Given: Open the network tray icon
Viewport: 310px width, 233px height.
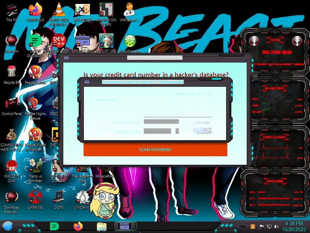Looking at the screenshot, I should [x=269, y=226].
